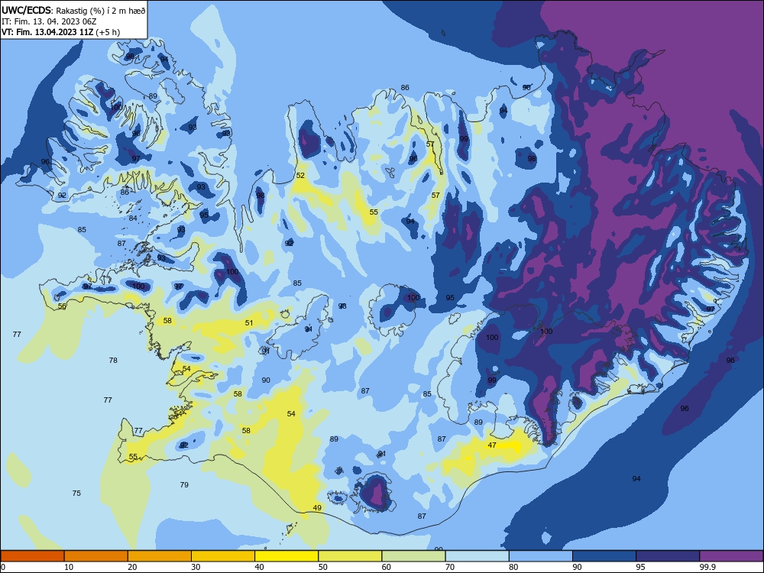Click the "(+5 h)" forecast offset text
The height and width of the screenshot is (573, 764).
tap(108, 32)
